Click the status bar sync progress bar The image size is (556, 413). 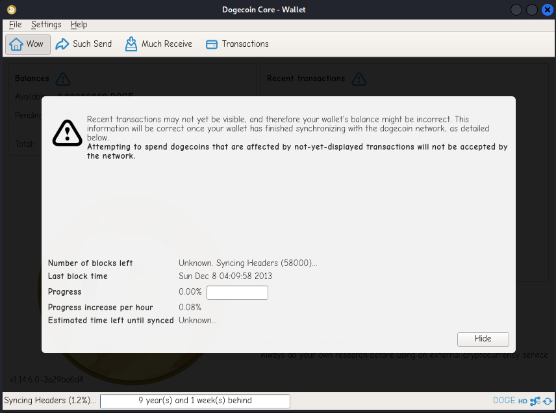click(x=195, y=401)
